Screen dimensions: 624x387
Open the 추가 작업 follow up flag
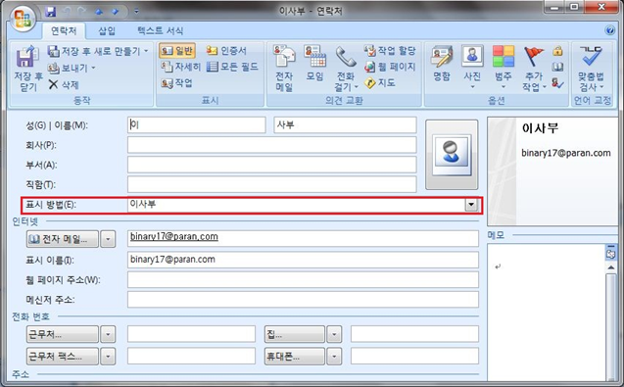click(x=534, y=68)
